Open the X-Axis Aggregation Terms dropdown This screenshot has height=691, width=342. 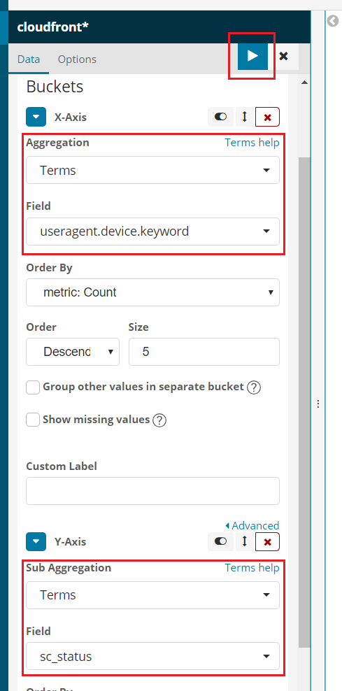[x=152, y=170]
